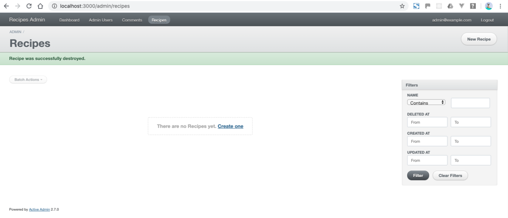Follow the Create one link
Screen dimensions: 508x218
point(230,126)
